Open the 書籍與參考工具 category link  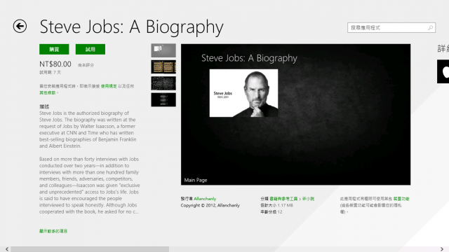click(283, 199)
